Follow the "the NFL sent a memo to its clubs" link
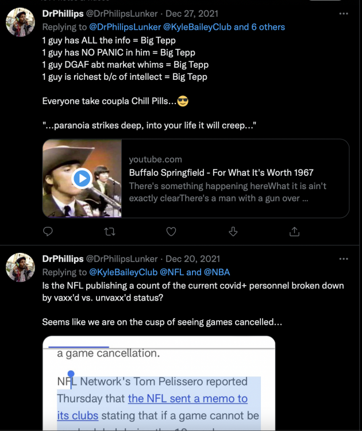Viewport: 362px width, 431px height. 187,399
